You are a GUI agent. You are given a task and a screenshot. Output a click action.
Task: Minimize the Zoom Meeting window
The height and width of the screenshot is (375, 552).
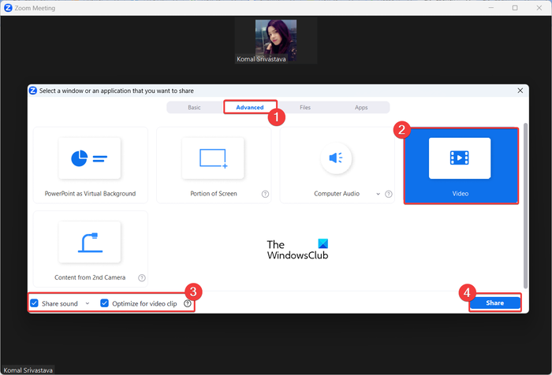[x=491, y=8]
